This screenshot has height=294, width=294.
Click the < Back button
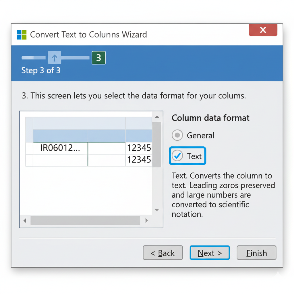[x=163, y=253]
